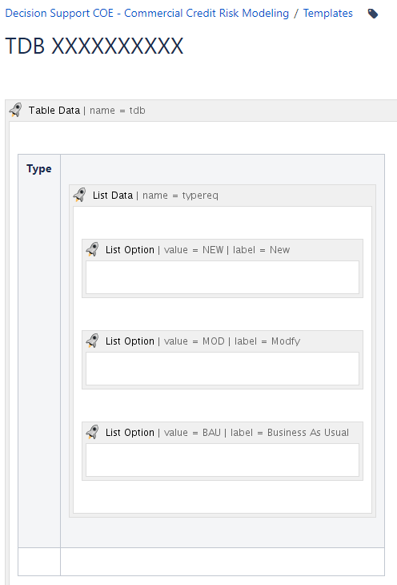Image resolution: width=397 pixels, height=585 pixels.
Task: Open the Decision Support COE breadcrumb link
Action: point(146,13)
